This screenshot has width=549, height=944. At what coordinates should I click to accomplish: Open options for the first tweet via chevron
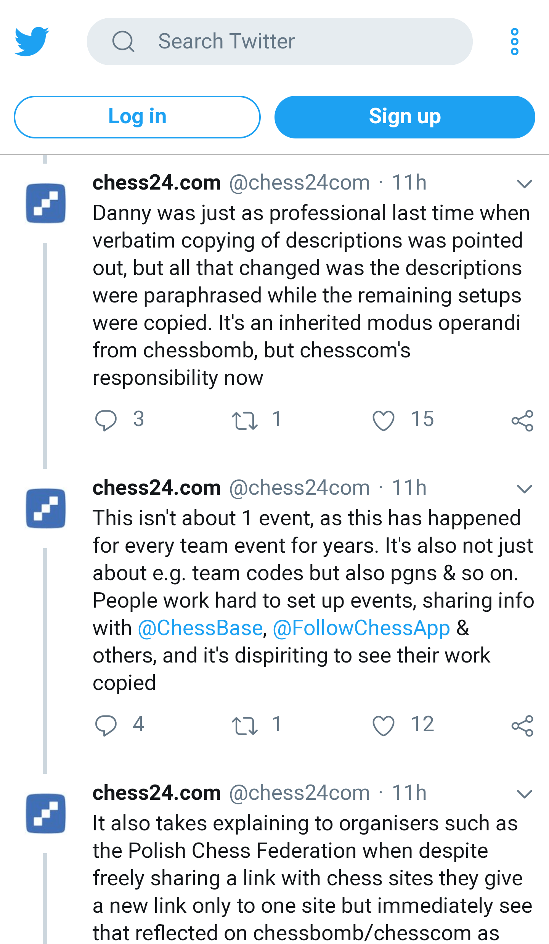pos(524,184)
